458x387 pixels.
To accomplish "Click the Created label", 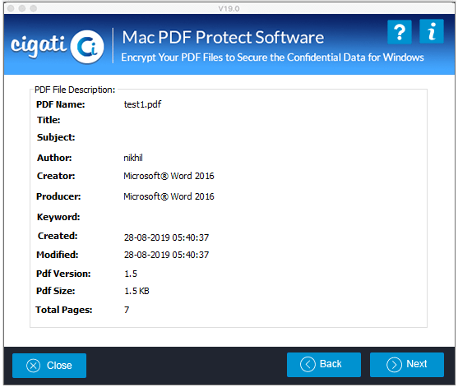I will (x=58, y=236).
